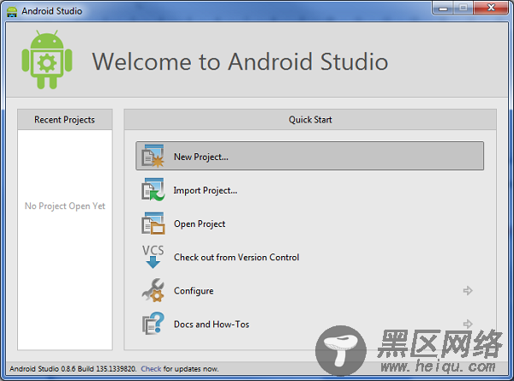Image resolution: width=514 pixels, height=381 pixels.
Task: Click the Android Studio title bar icon
Action: coord(12,11)
